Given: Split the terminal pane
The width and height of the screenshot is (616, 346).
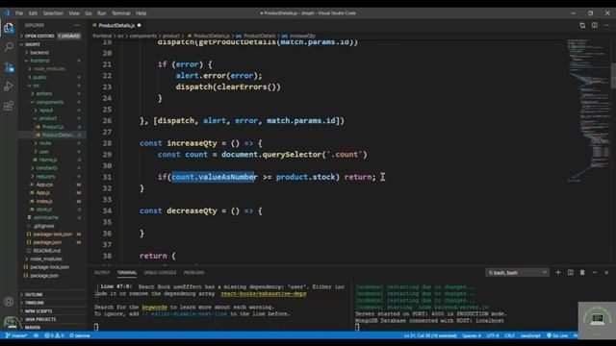Looking at the screenshot, I should pyautogui.click(x=571, y=272).
